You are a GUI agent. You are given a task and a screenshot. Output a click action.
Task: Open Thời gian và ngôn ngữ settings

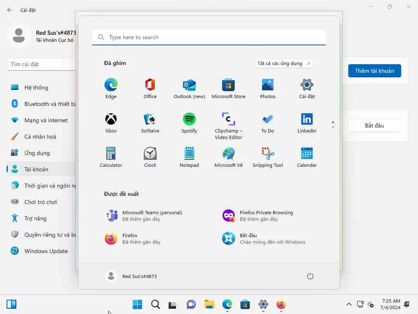(x=42, y=186)
